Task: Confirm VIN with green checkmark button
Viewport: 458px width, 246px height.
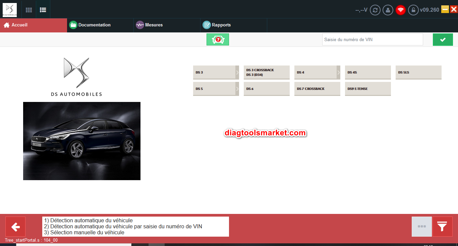Action: pyautogui.click(x=443, y=39)
